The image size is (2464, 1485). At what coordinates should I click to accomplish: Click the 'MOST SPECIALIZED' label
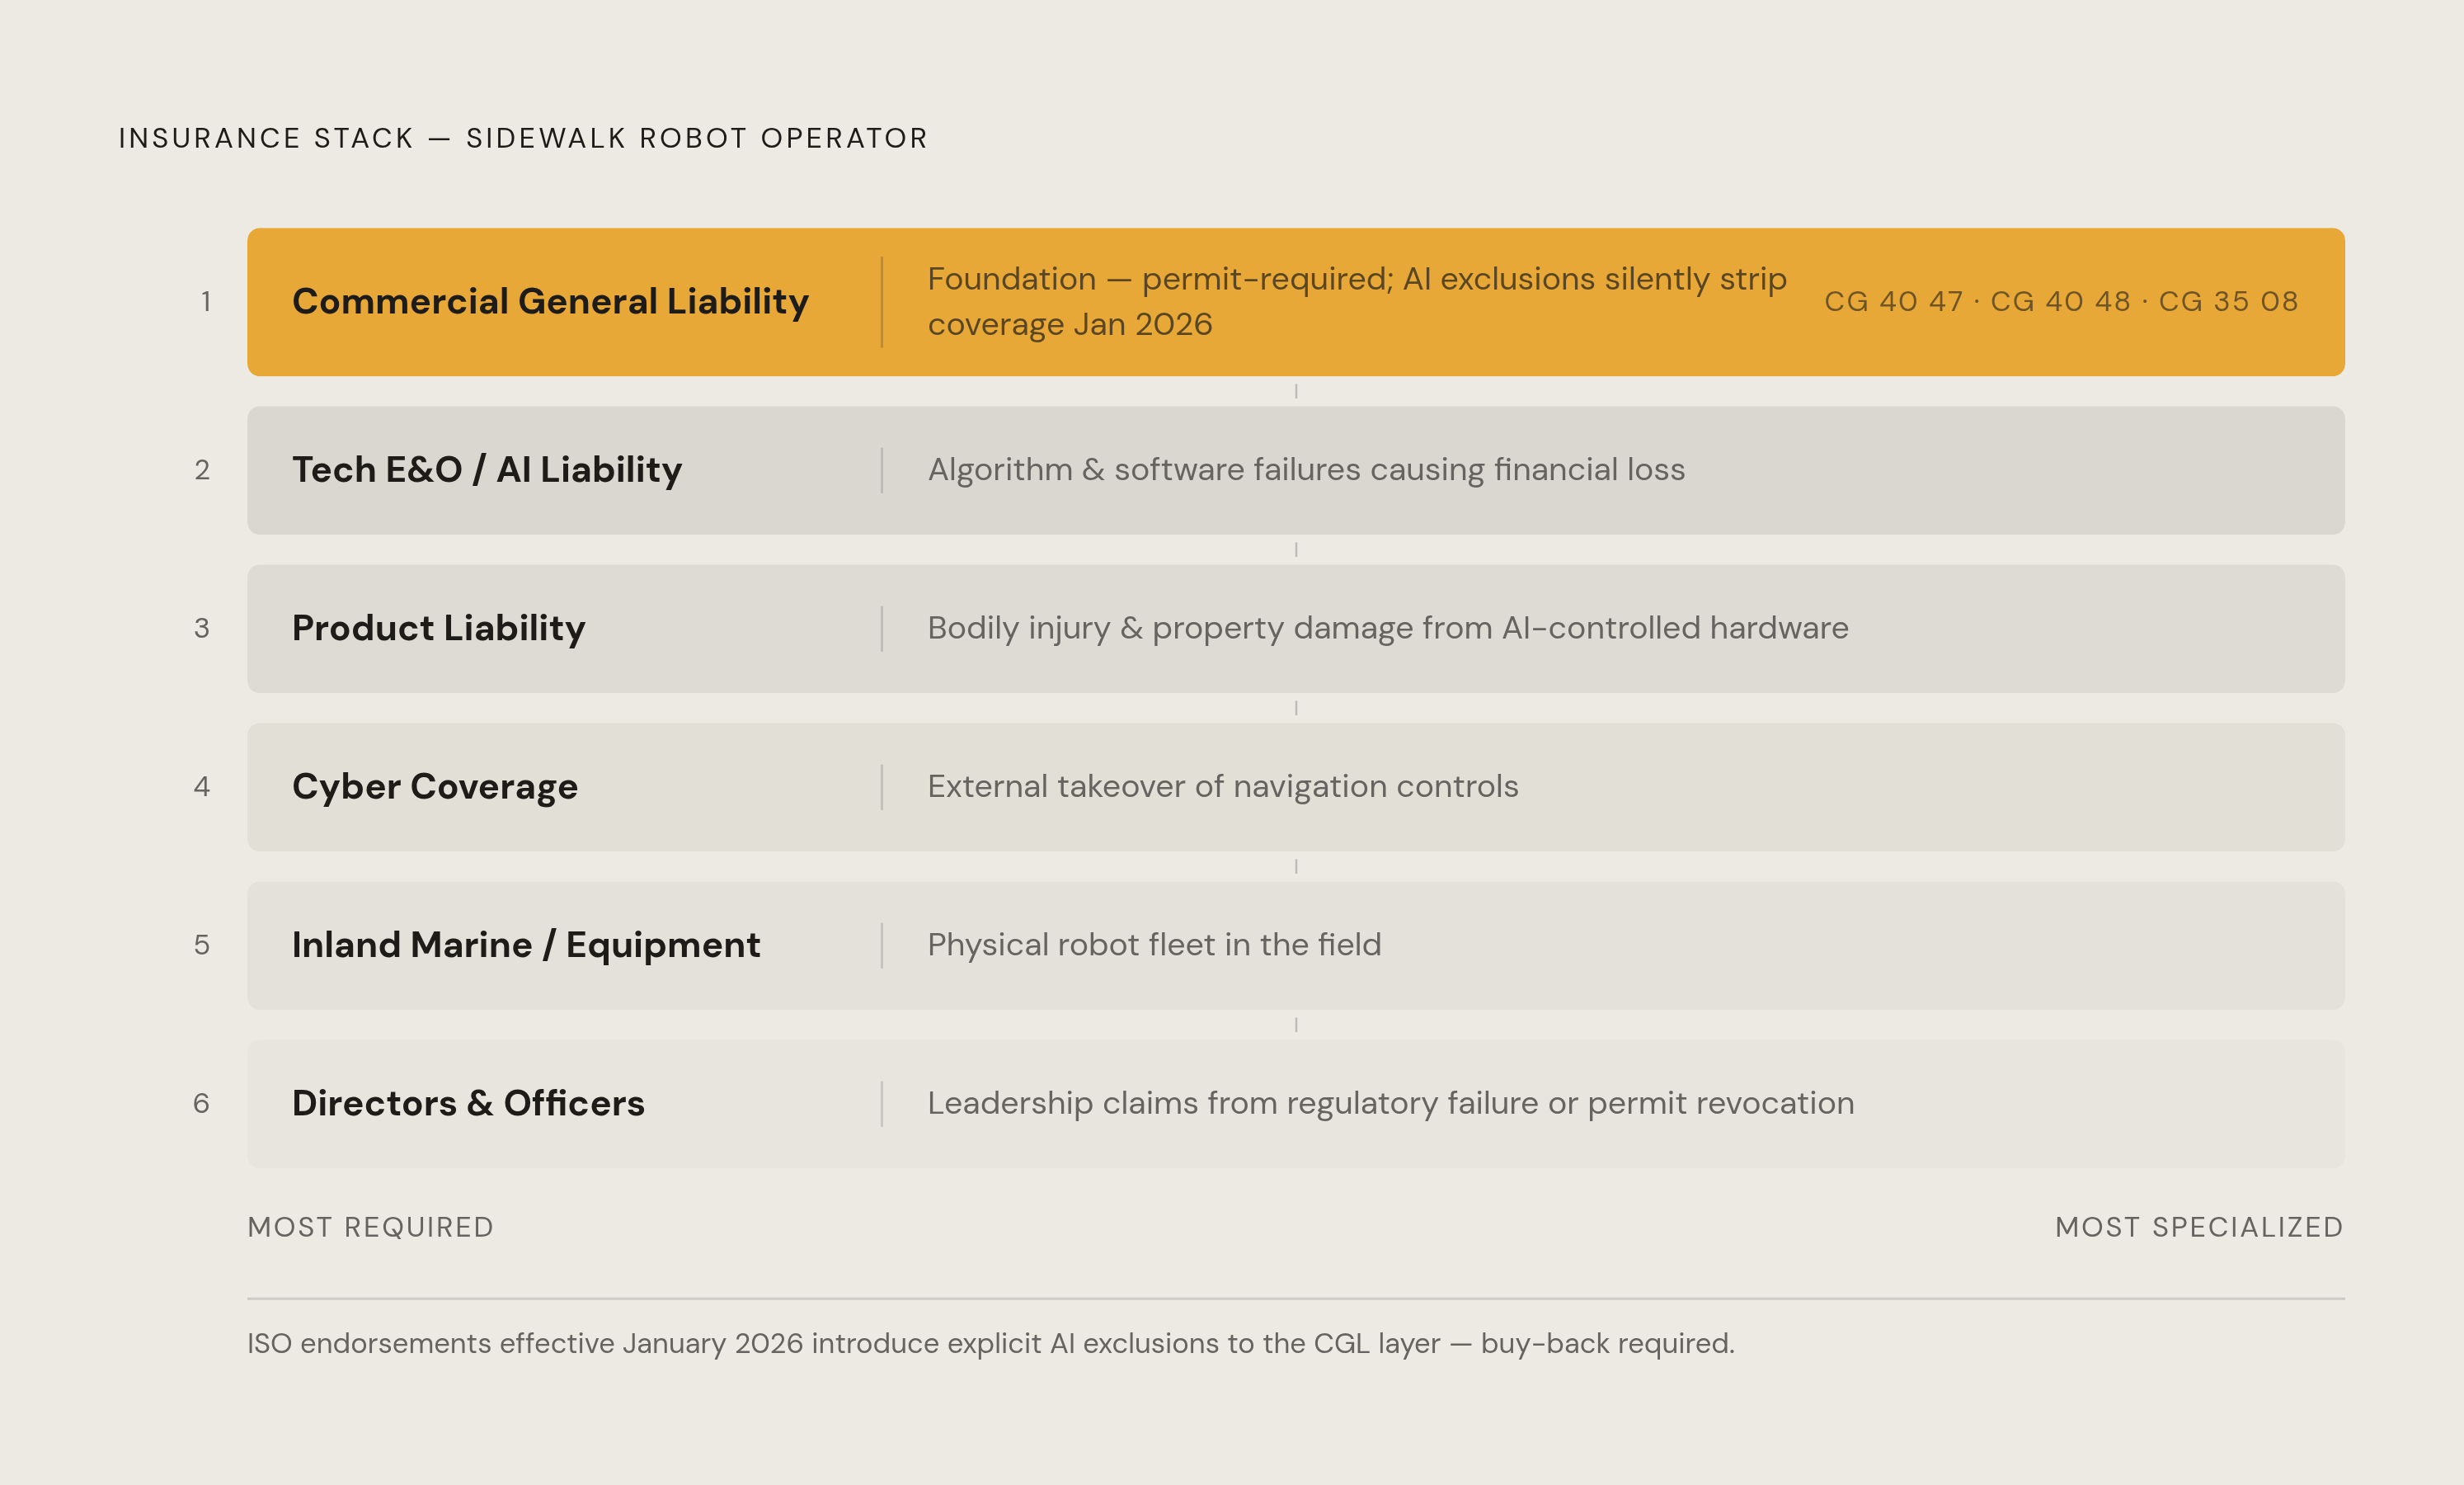coord(2199,1227)
